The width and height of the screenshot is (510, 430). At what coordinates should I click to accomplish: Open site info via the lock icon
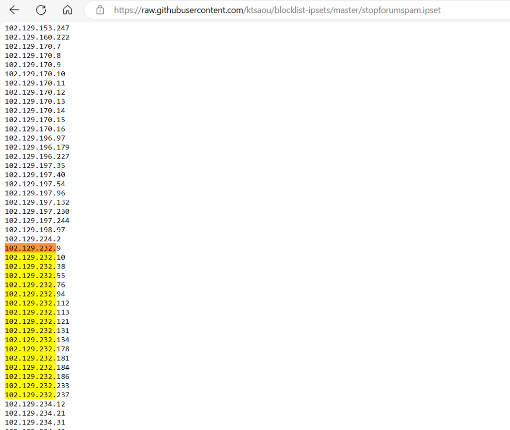point(100,10)
